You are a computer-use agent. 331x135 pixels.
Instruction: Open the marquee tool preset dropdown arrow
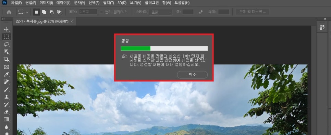(27, 12)
